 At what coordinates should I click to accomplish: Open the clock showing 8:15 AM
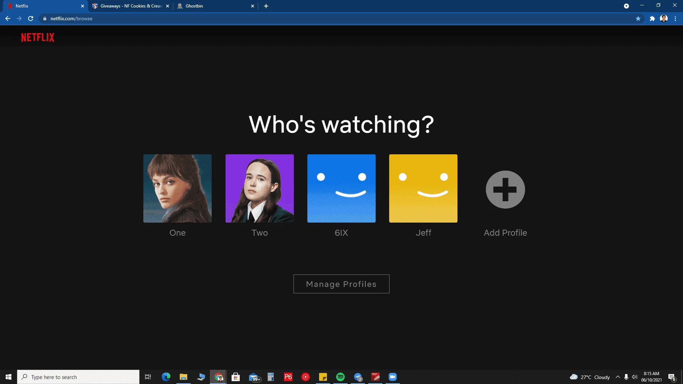[x=652, y=377]
